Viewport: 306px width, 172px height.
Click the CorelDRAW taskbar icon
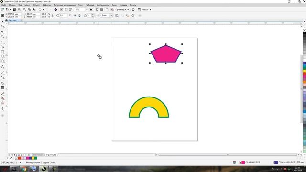[44, 169]
